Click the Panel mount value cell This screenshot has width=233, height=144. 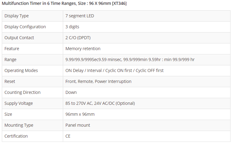pos(78,125)
